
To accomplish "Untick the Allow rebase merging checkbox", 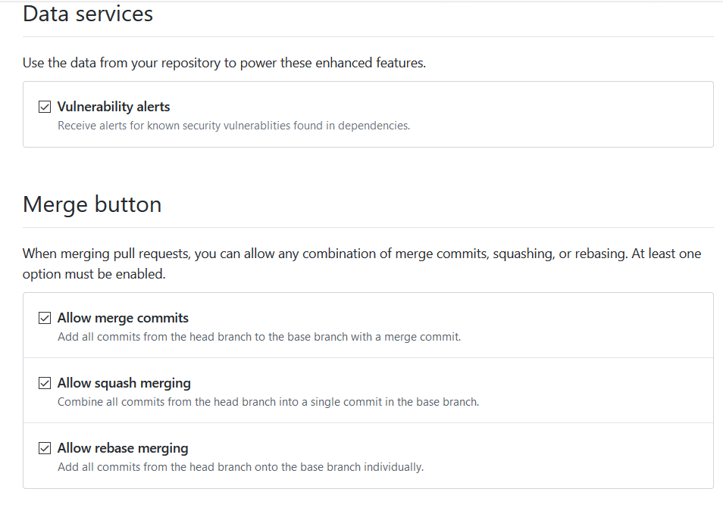I will point(45,448).
